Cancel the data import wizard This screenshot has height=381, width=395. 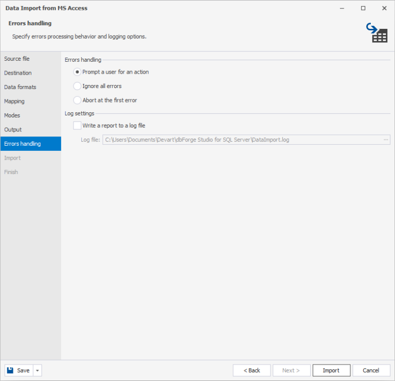371,370
